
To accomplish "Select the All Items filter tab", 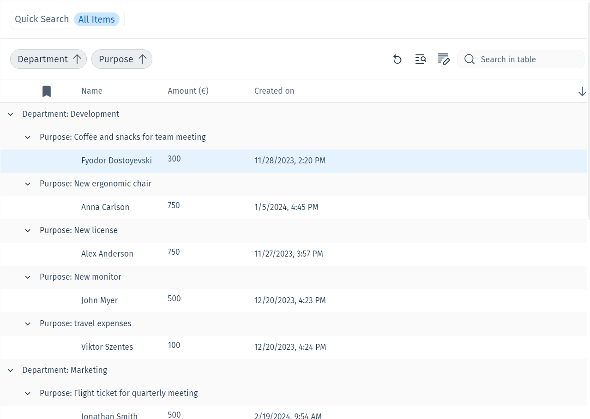I will point(96,19).
